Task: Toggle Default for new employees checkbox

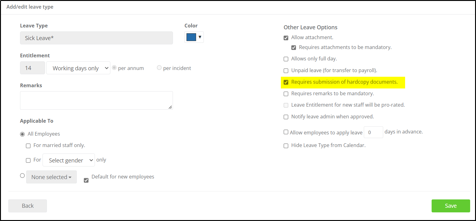Action: pyautogui.click(x=86, y=180)
